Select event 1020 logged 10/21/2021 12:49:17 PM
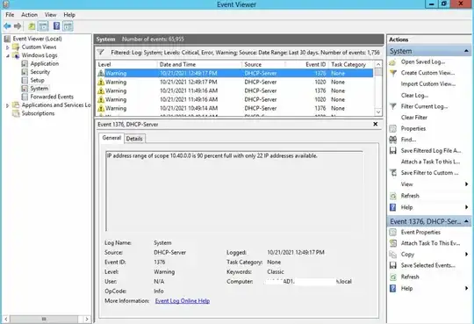The height and width of the screenshot is (324, 474). click(x=235, y=82)
